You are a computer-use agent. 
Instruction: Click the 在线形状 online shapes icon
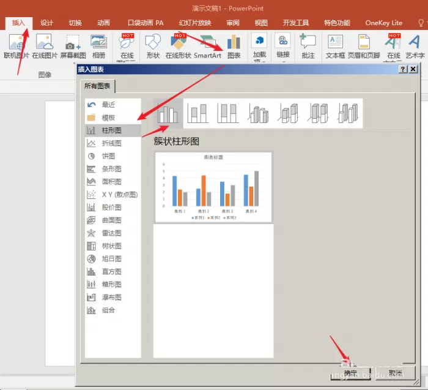point(179,47)
